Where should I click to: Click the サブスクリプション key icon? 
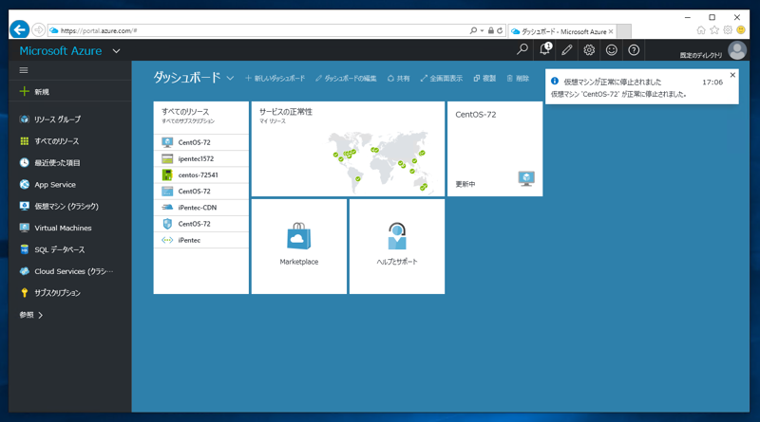click(x=25, y=292)
